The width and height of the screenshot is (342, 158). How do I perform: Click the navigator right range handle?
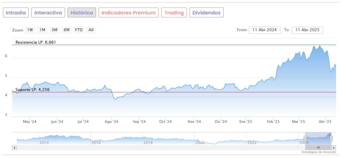coord(331,138)
